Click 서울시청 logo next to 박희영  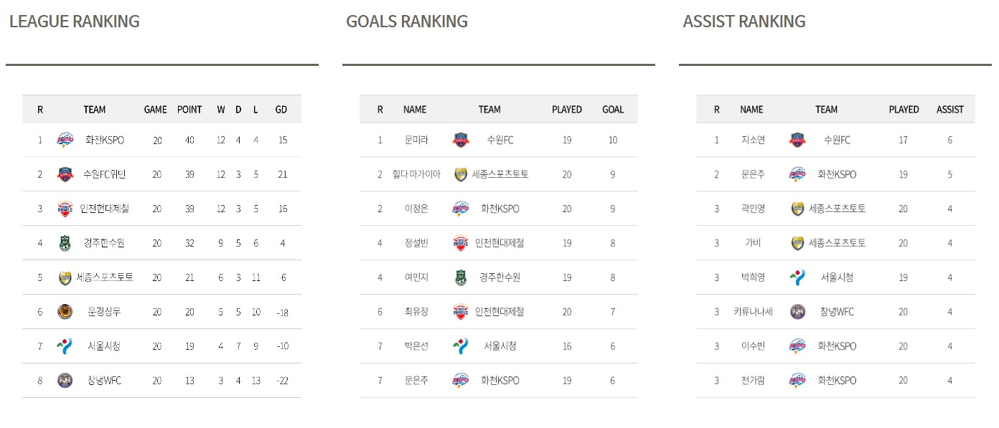click(797, 277)
